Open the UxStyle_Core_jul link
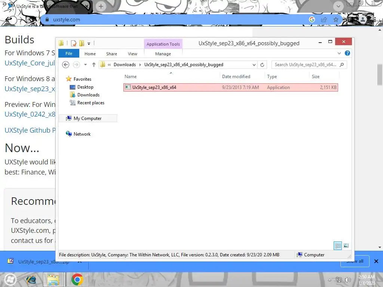The width and height of the screenshot is (383, 287). (x=30, y=63)
